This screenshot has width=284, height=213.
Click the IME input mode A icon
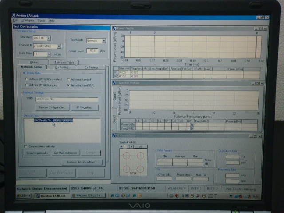pos(182,195)
